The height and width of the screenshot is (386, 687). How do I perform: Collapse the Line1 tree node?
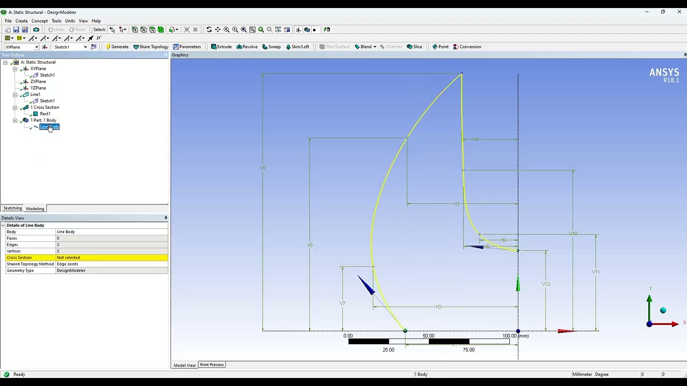[x=15, y=94]
